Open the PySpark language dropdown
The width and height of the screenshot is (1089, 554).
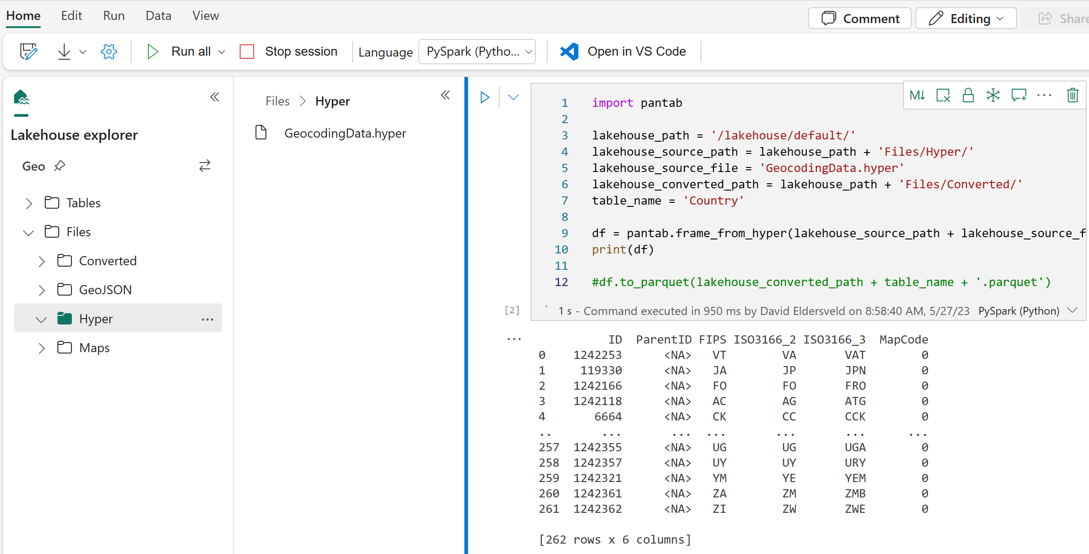[x=477, y=52]
